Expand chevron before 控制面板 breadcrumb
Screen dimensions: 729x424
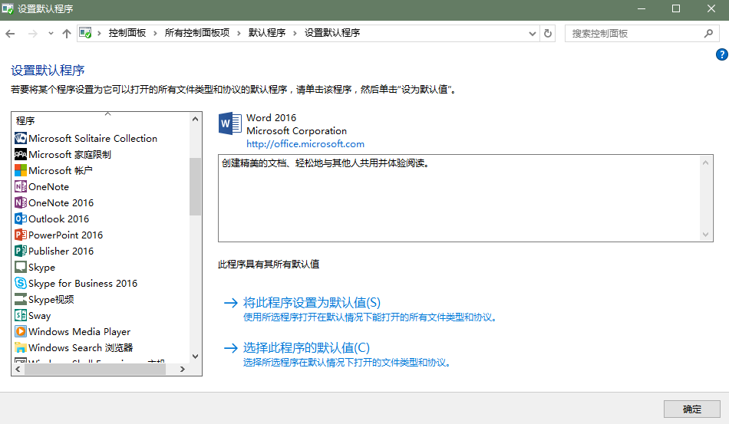(x=99, y=33)
